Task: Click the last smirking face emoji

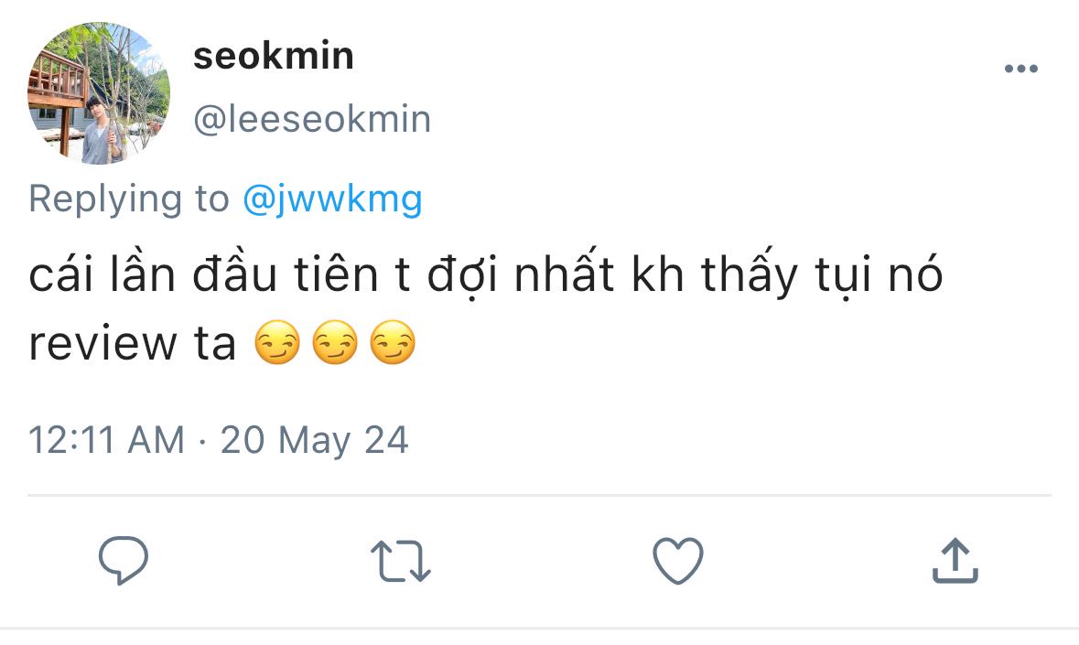Action: (x=393, y=342)
